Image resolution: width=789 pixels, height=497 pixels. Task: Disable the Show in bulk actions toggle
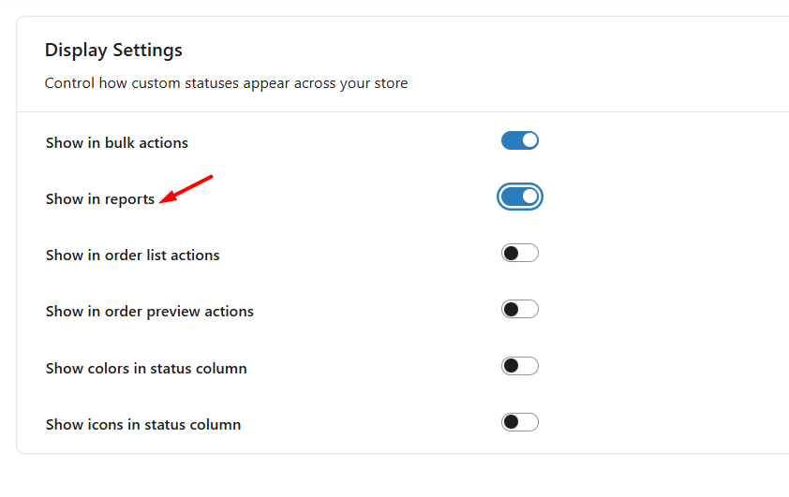tap(520, 140)
